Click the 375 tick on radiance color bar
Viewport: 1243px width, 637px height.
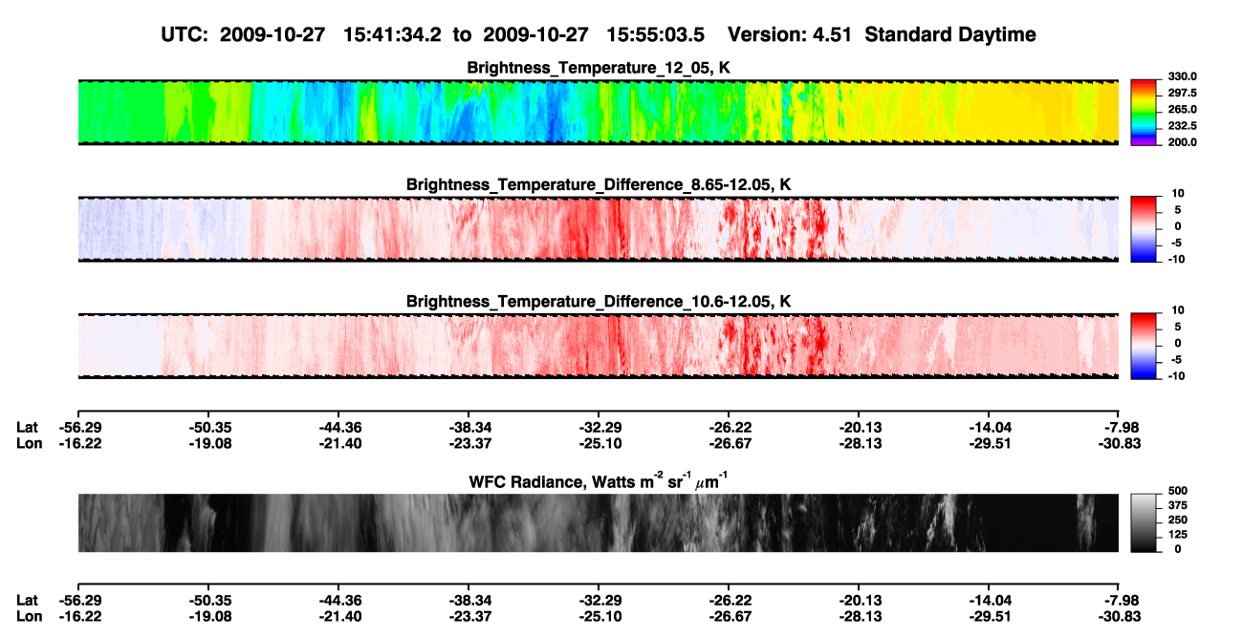[x=1178, y=505]
